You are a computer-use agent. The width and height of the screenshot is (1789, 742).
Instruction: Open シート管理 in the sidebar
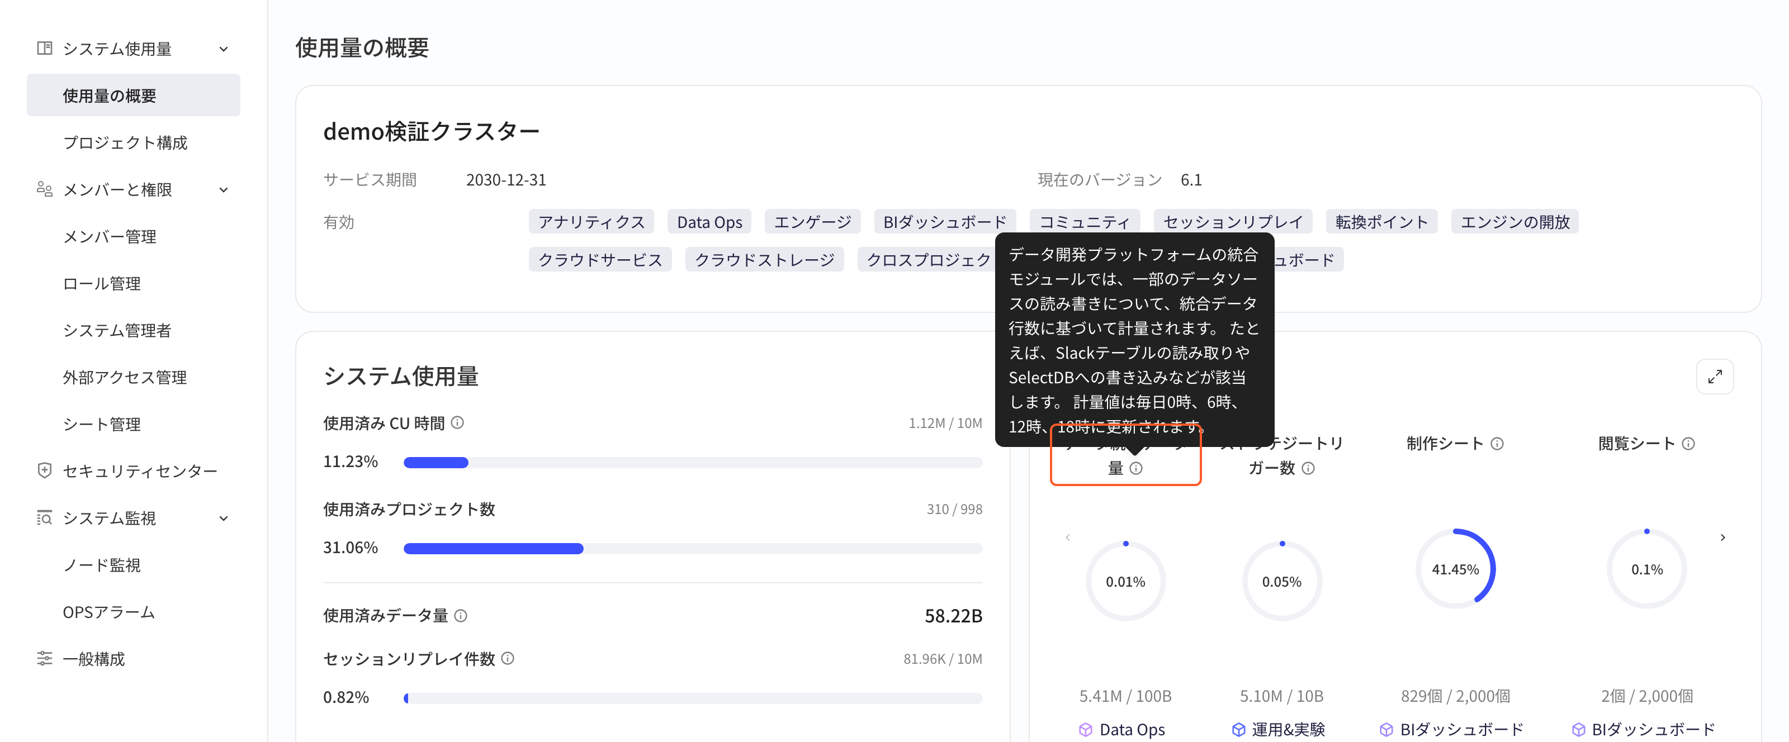tap(102, 424)
